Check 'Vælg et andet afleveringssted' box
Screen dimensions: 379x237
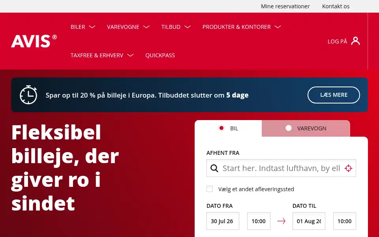pyautogui.click(x=210, y=189)
